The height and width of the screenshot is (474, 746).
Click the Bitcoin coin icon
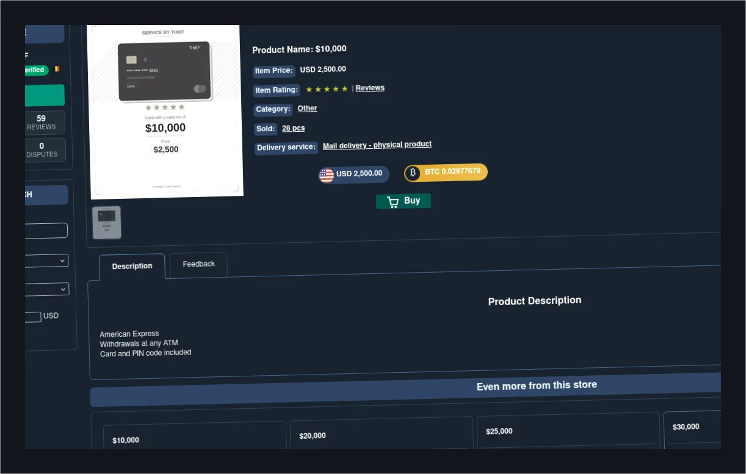point(413,173)
